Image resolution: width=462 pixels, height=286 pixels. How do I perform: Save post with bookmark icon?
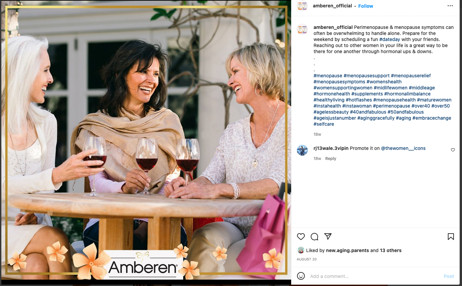[x=451, y=237]
